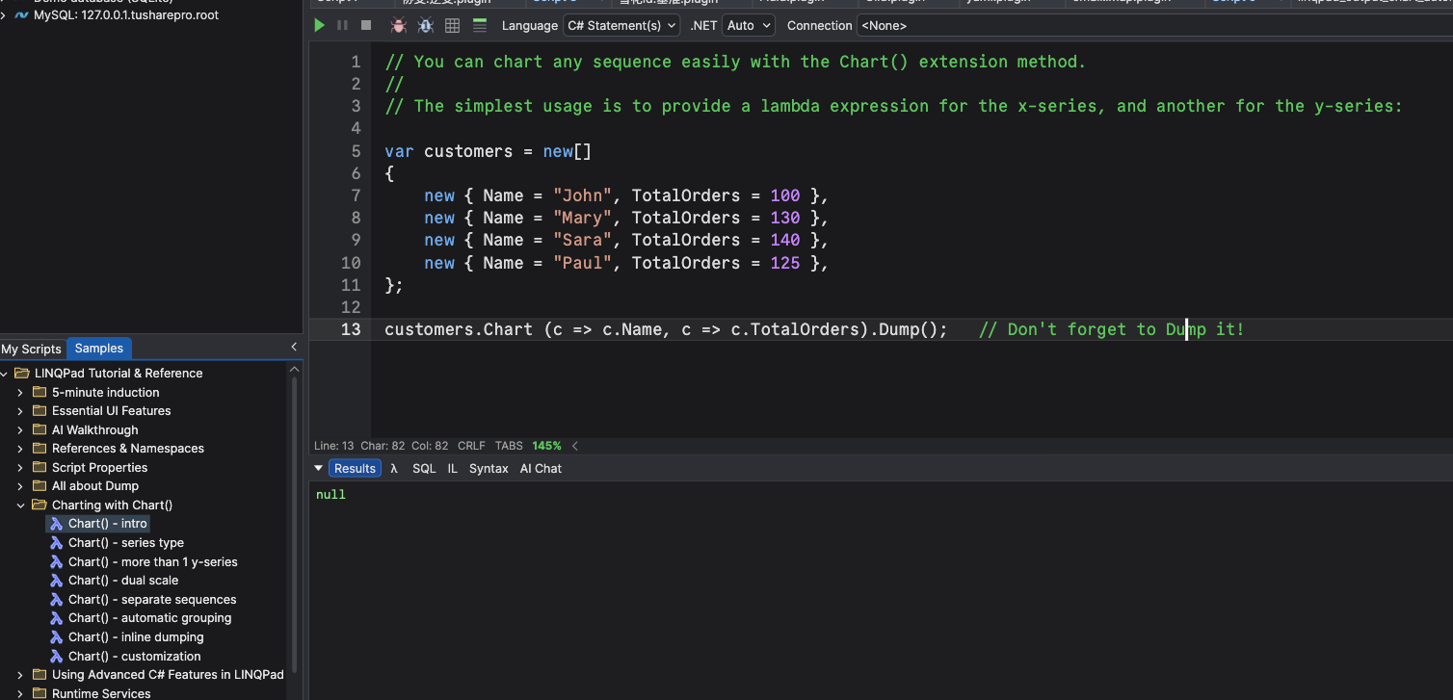Screen dimensions: 1453x700
Task: Click the red bug debug icon
Action: point(398,25)
